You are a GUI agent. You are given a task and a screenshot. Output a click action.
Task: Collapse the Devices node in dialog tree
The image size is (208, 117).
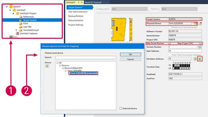60,65
